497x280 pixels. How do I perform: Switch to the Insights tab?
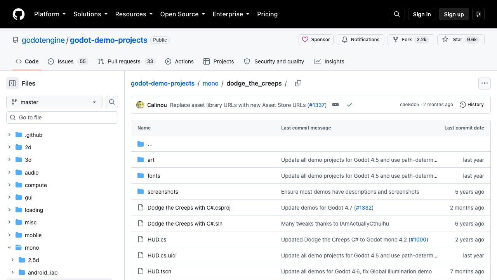(x=329, y=61)
